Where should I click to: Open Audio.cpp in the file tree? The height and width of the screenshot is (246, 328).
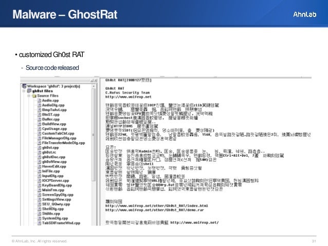point(50,100)
